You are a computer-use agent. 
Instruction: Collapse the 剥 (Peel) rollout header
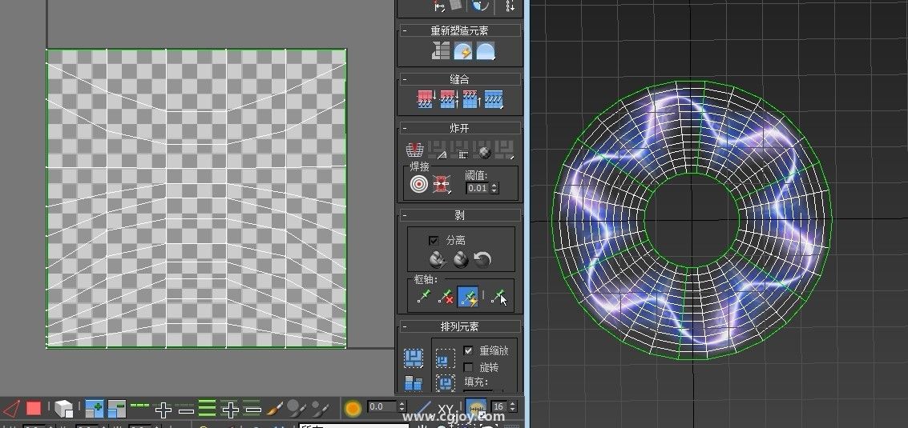point(459,215)
